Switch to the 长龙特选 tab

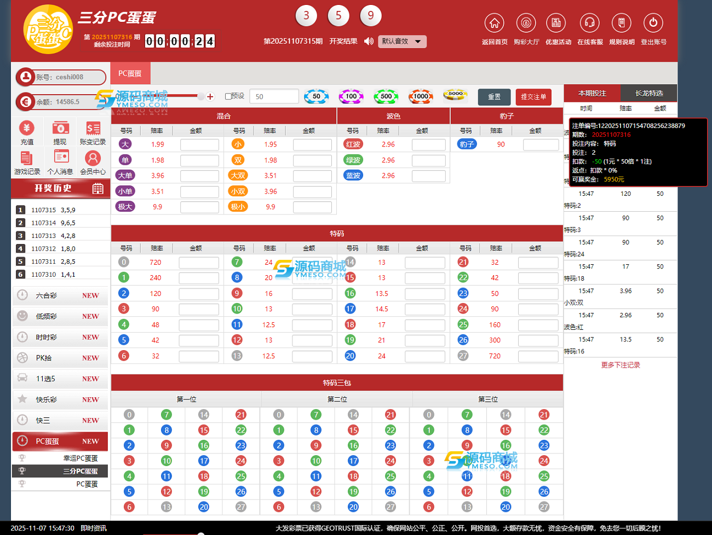coord(649,94)
